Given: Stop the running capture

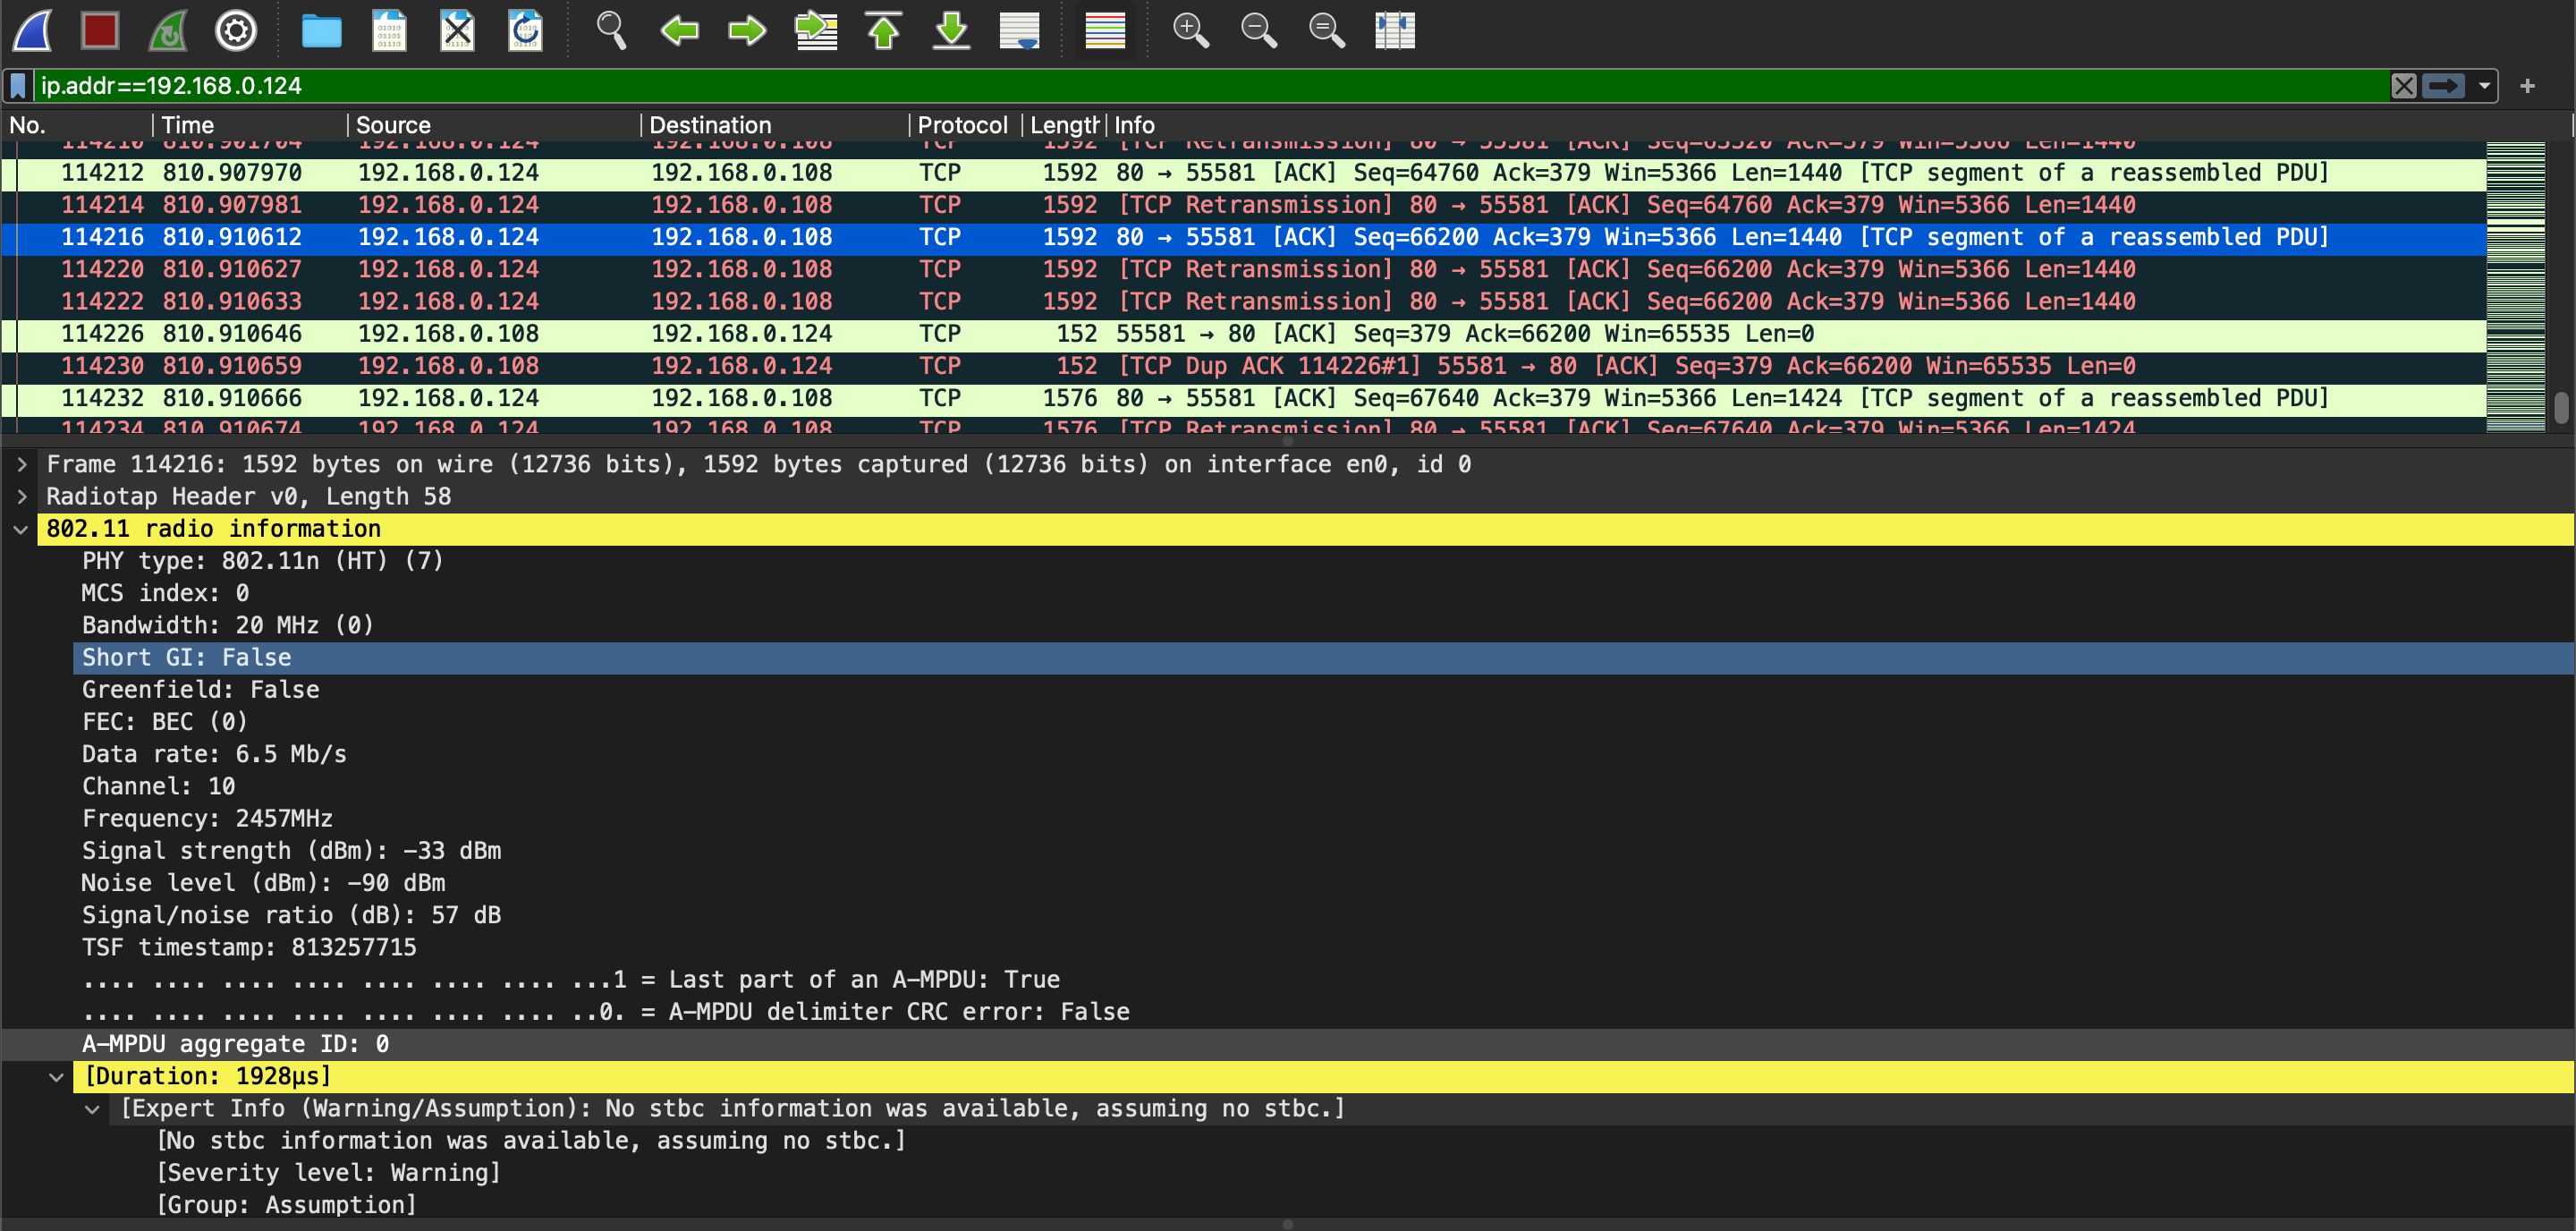Looking at the screenshot, I should click(x=100, y=30).
